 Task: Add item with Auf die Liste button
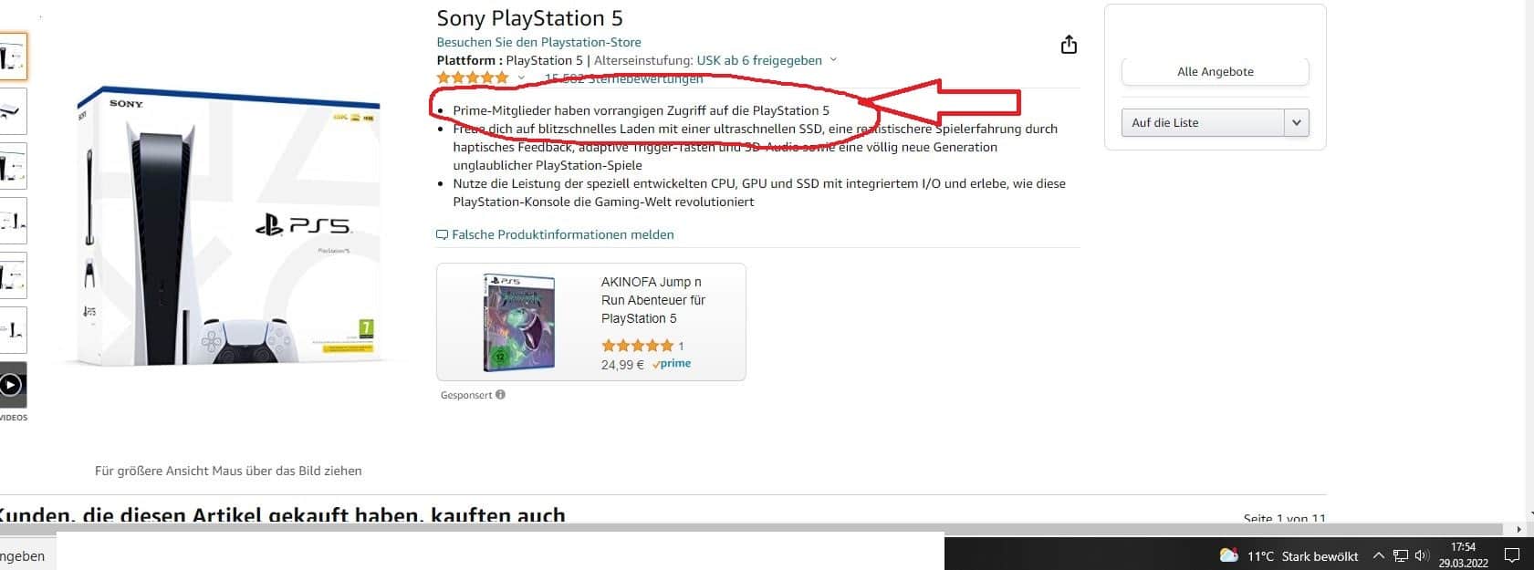pyautogui.click(x=1202, y=122)
